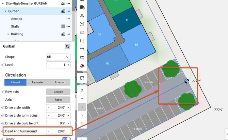The height and width of the screenshot is (140, 228).
Task: Open the Stalls row three-dot menu
Action: (x=68, y=26)
